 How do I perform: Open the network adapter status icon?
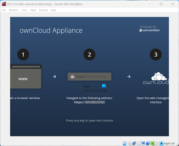point(134,143)
